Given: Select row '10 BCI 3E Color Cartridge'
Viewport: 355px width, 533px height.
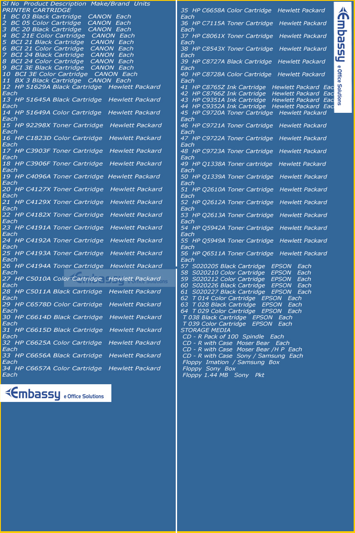Looking at the screenshot, I should (70, 74).
